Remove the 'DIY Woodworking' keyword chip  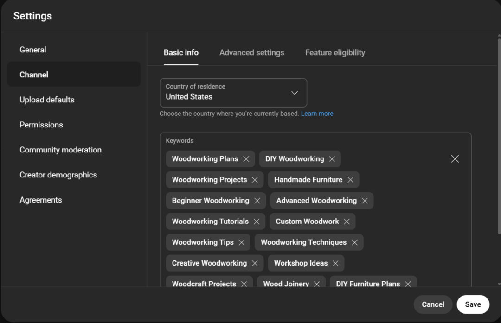click(x=332, y=159)
